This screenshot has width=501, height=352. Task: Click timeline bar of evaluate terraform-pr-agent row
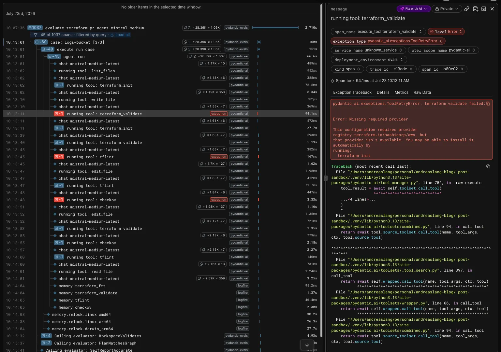click(x=275, y=28)
